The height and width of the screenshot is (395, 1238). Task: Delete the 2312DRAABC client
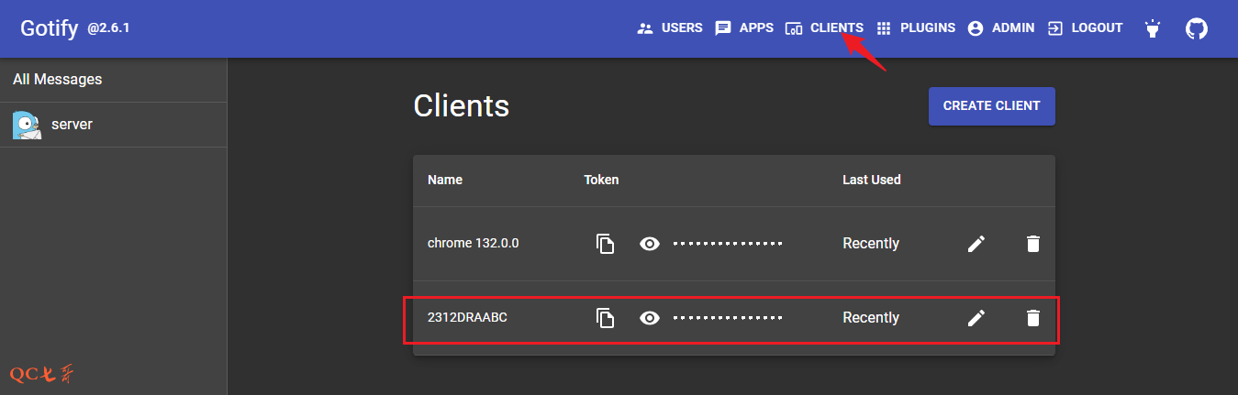click(x=1033, y=318)
